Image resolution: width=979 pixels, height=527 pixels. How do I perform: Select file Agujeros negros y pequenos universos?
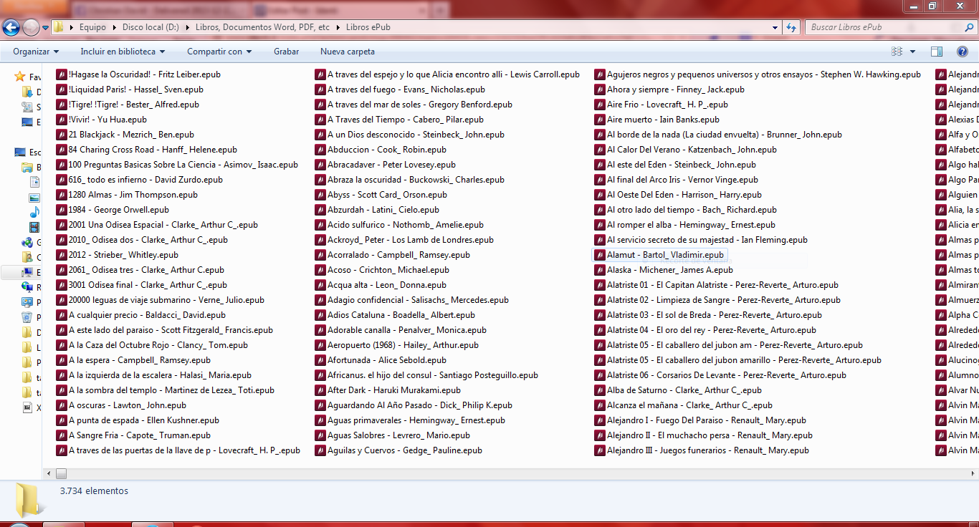tap(758, 74)
